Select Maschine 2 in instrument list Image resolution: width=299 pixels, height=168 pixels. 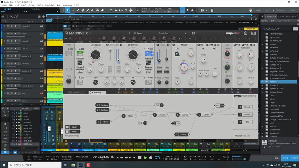(274, 133)
